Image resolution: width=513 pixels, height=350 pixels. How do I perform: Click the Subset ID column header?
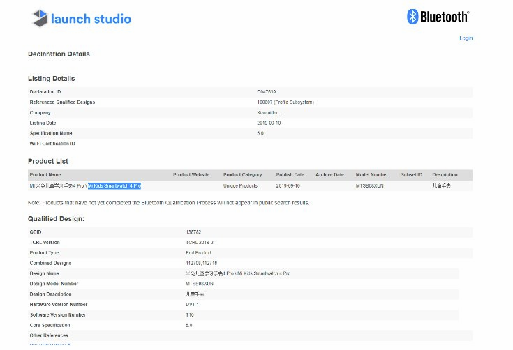(411, 175)
